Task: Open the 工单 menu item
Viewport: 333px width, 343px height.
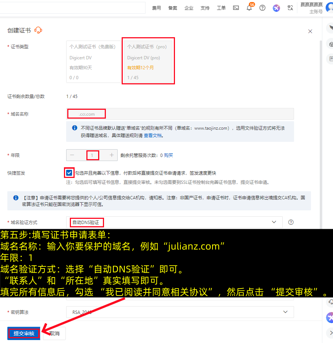Action: (221, 8)
